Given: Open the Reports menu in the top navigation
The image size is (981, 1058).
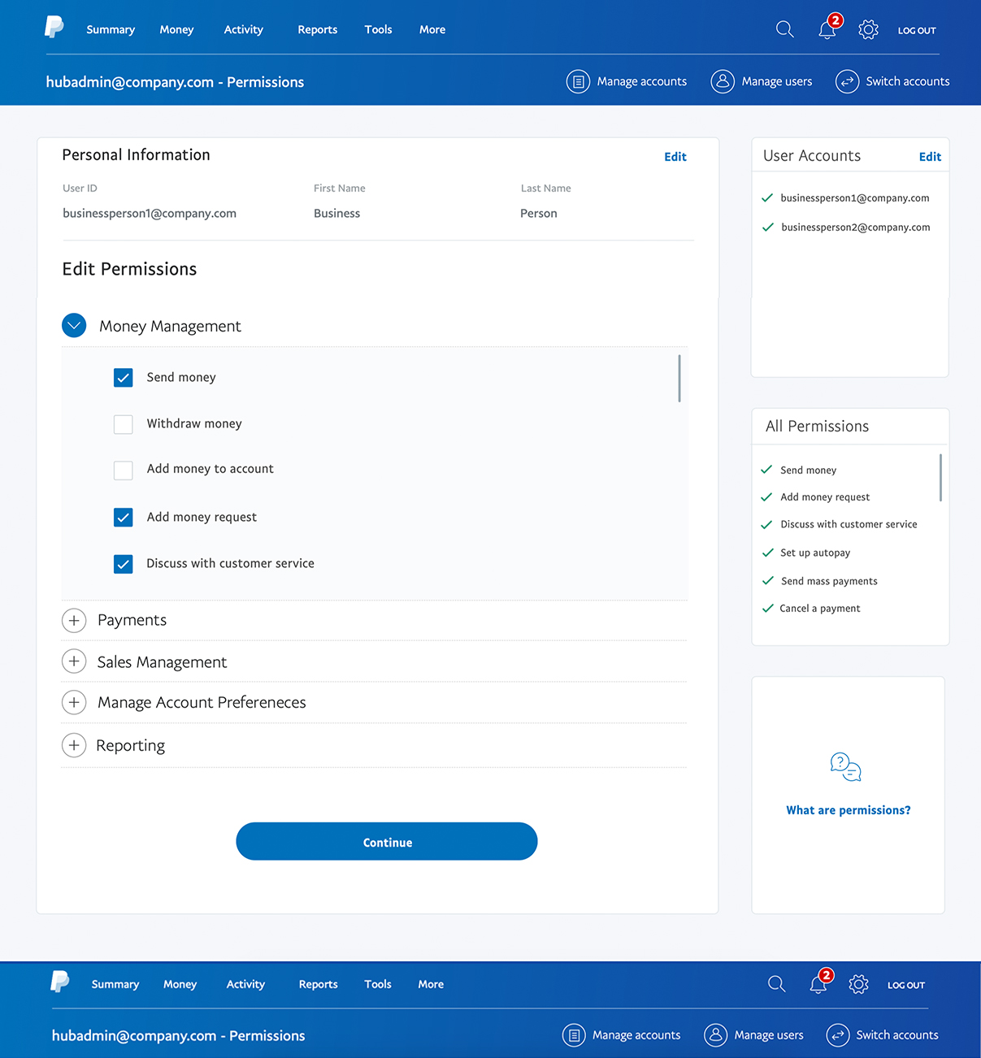Looking at the screenshot, I should tap(317, 30).
